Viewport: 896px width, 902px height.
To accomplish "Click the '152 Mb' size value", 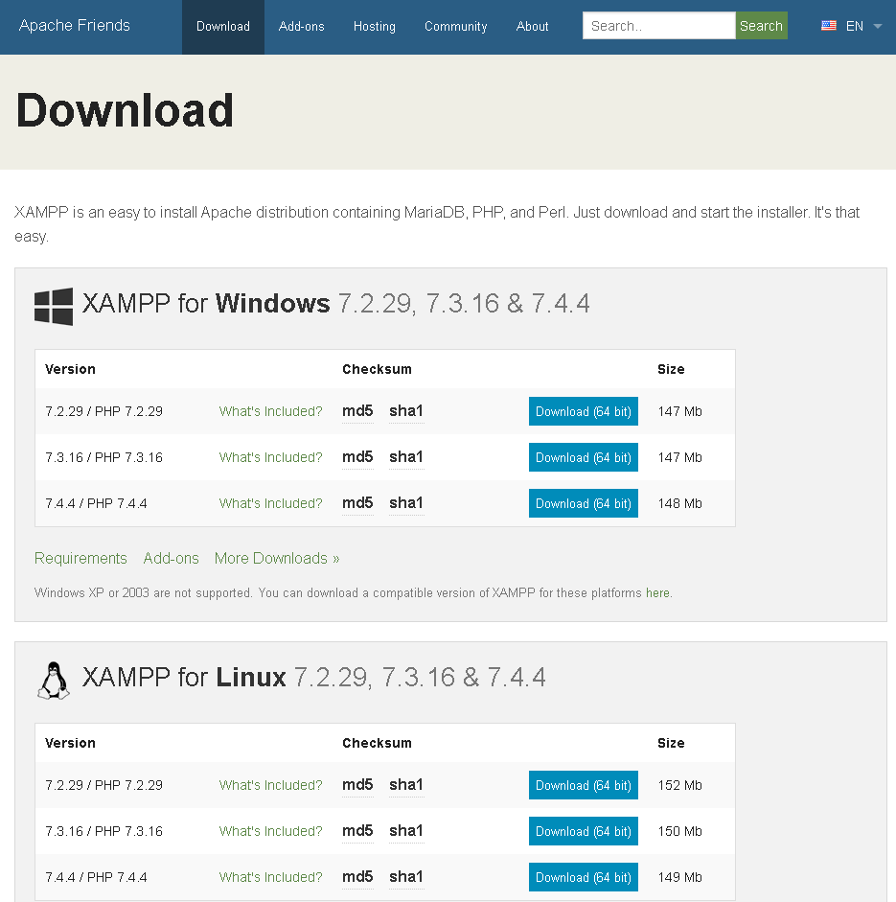I will pyautogui.click(x=679, y=785).
